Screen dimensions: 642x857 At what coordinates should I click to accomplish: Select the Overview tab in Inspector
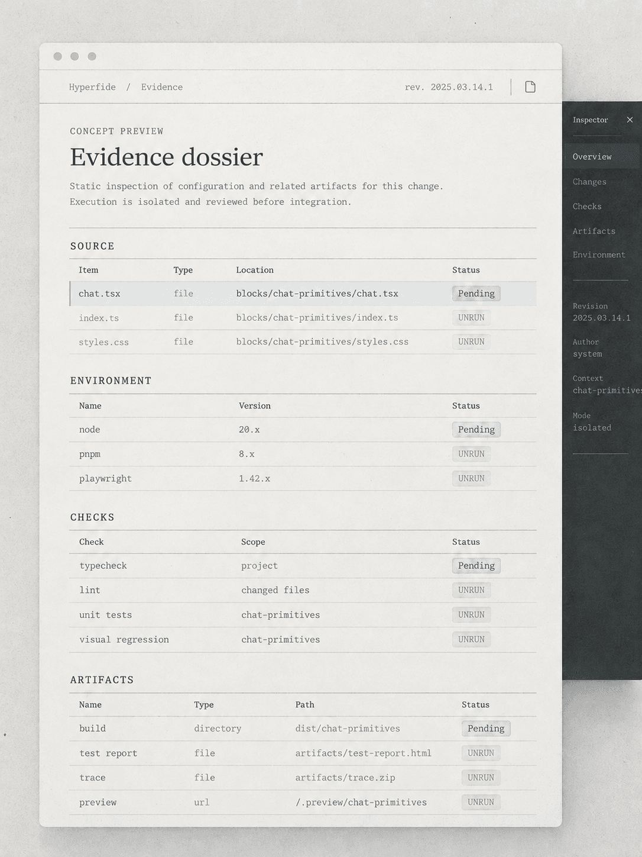[602, 156]
